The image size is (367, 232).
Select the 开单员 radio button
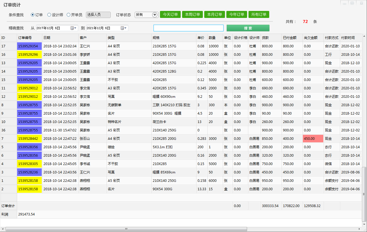[68, 15]
